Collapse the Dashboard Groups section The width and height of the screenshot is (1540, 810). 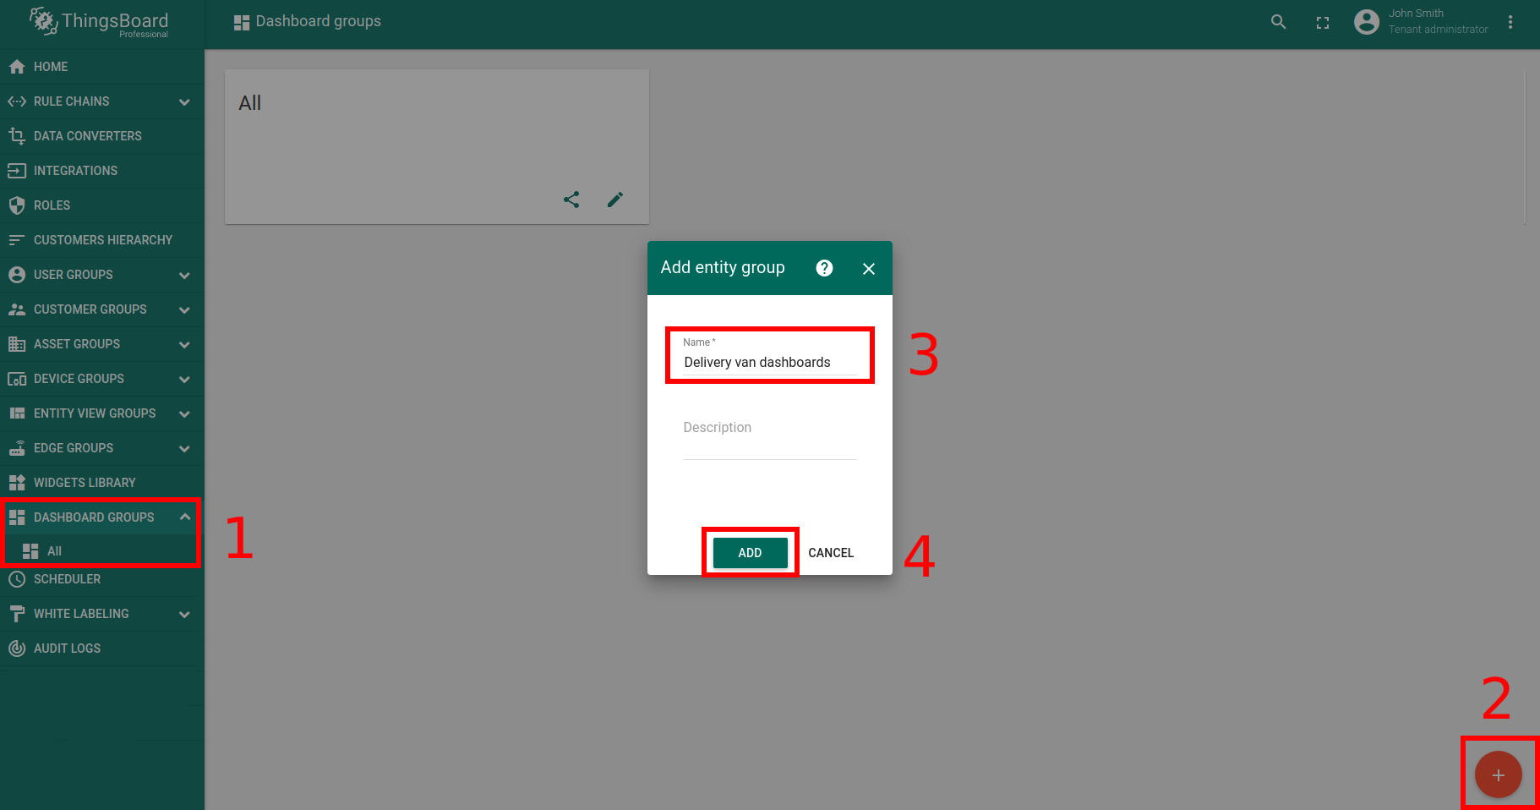click(x=184, y=517)
